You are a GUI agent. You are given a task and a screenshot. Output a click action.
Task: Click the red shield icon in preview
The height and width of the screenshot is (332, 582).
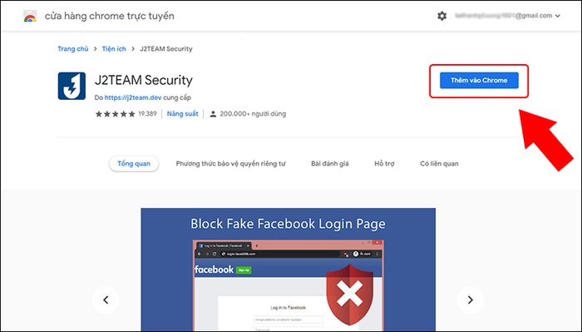[349, 295]
